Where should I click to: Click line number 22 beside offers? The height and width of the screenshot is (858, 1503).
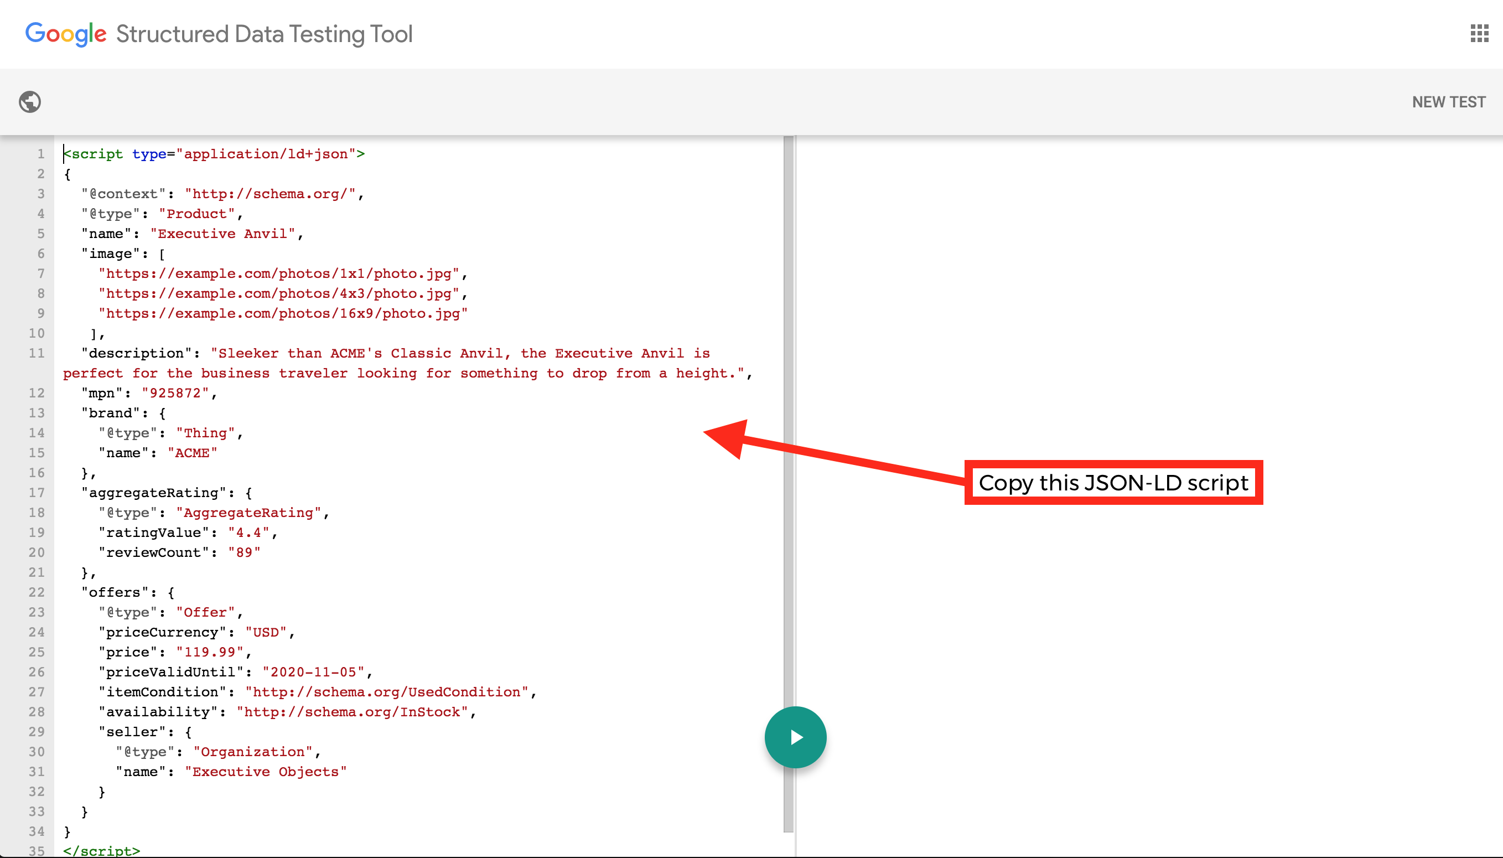point(37,592)
